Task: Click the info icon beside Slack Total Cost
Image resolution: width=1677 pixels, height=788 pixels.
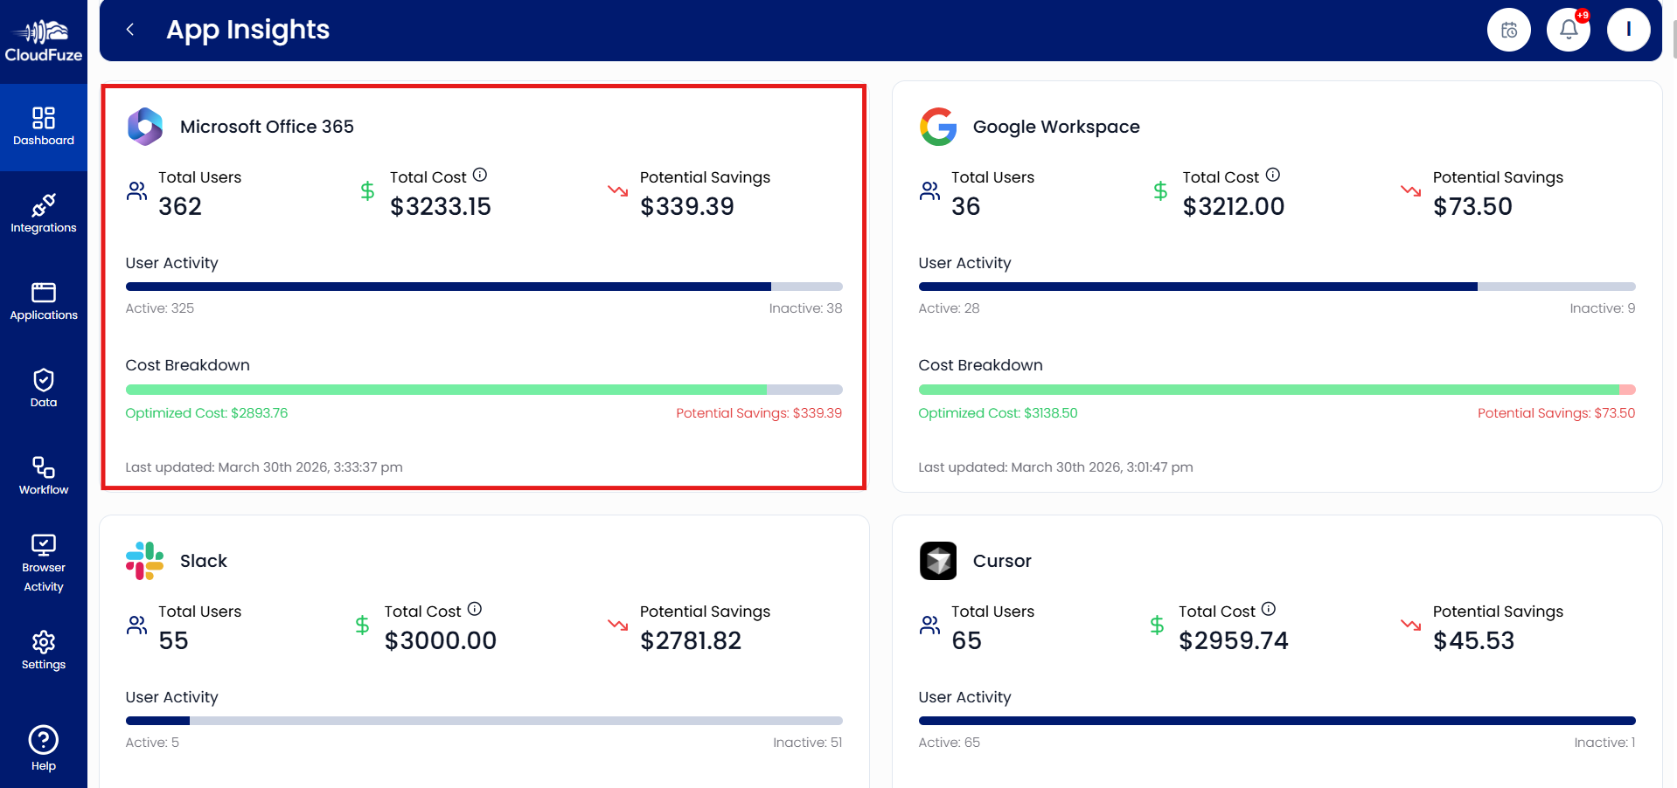Action: pyautogui.click(x=474, y=609)
